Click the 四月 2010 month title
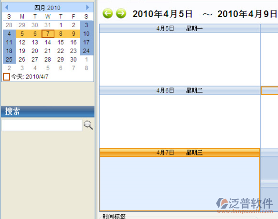This screenshot has height=219, width=278. click(x=47, y=8)
